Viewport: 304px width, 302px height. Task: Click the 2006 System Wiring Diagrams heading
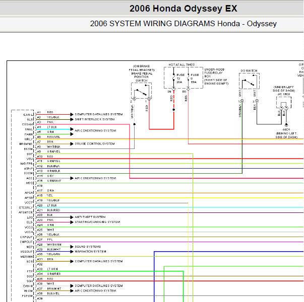coord(183,24)
